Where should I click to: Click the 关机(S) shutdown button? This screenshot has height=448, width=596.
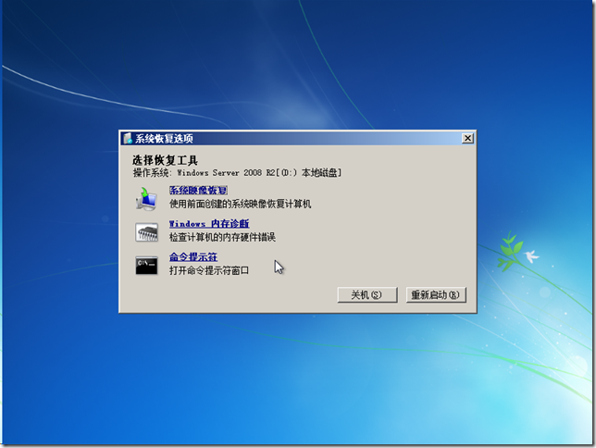[367, 295]
